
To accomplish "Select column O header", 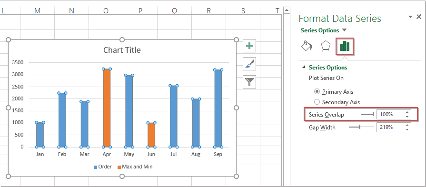I will (x=106, y=10).
